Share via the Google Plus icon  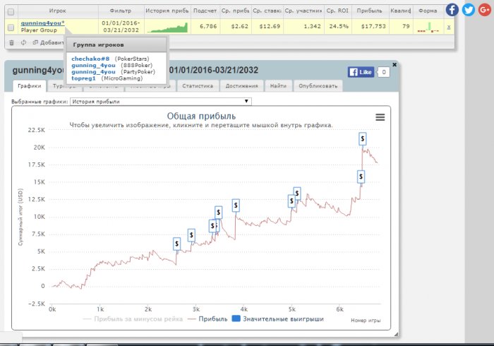coord(484,10)
